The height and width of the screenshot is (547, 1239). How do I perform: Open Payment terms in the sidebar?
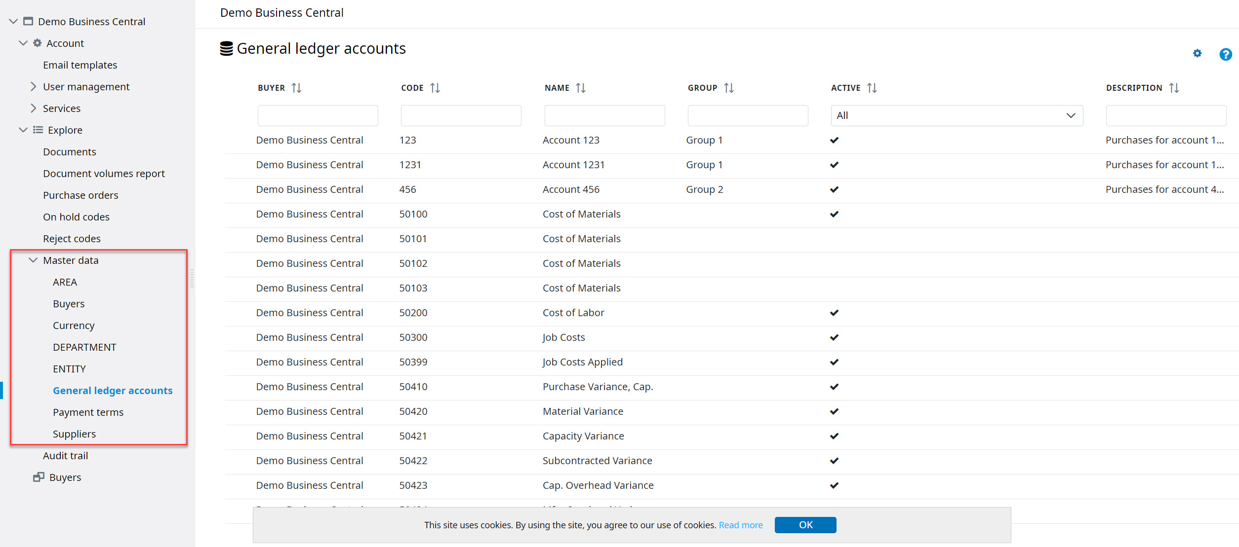[x=88, y=412]
